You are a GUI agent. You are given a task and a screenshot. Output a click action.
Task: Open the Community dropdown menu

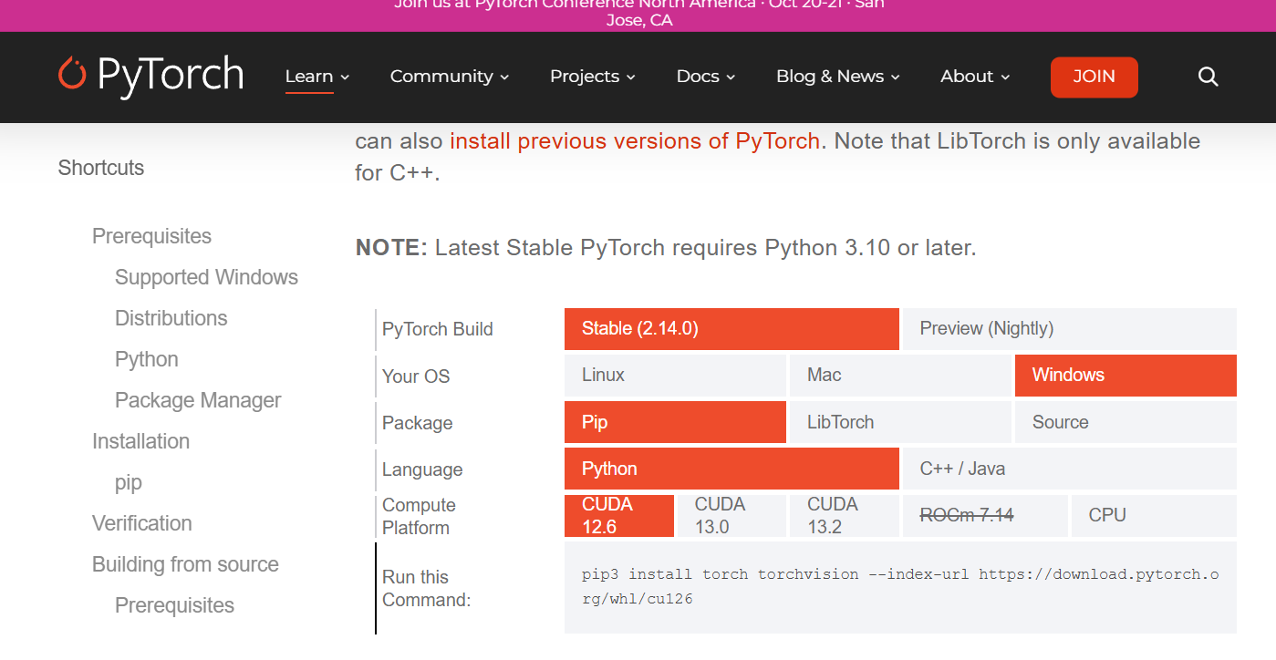tap(450, 77)
